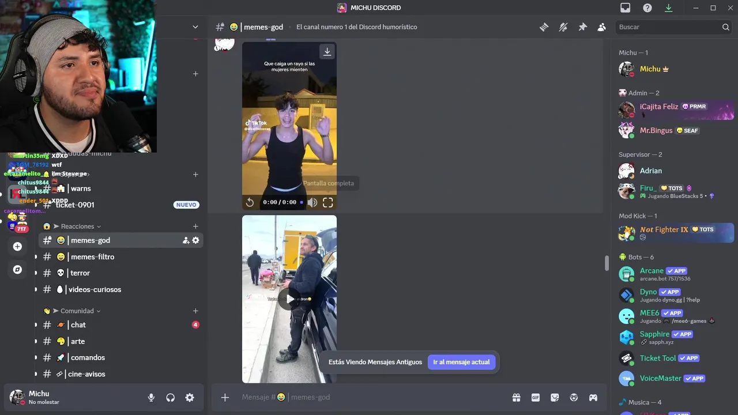738x415 pixels.
Task: Open the terror channel
Action: (x=121, y=273)
